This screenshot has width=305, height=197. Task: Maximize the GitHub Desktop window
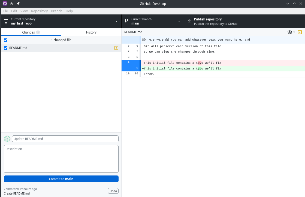[294, 4]
